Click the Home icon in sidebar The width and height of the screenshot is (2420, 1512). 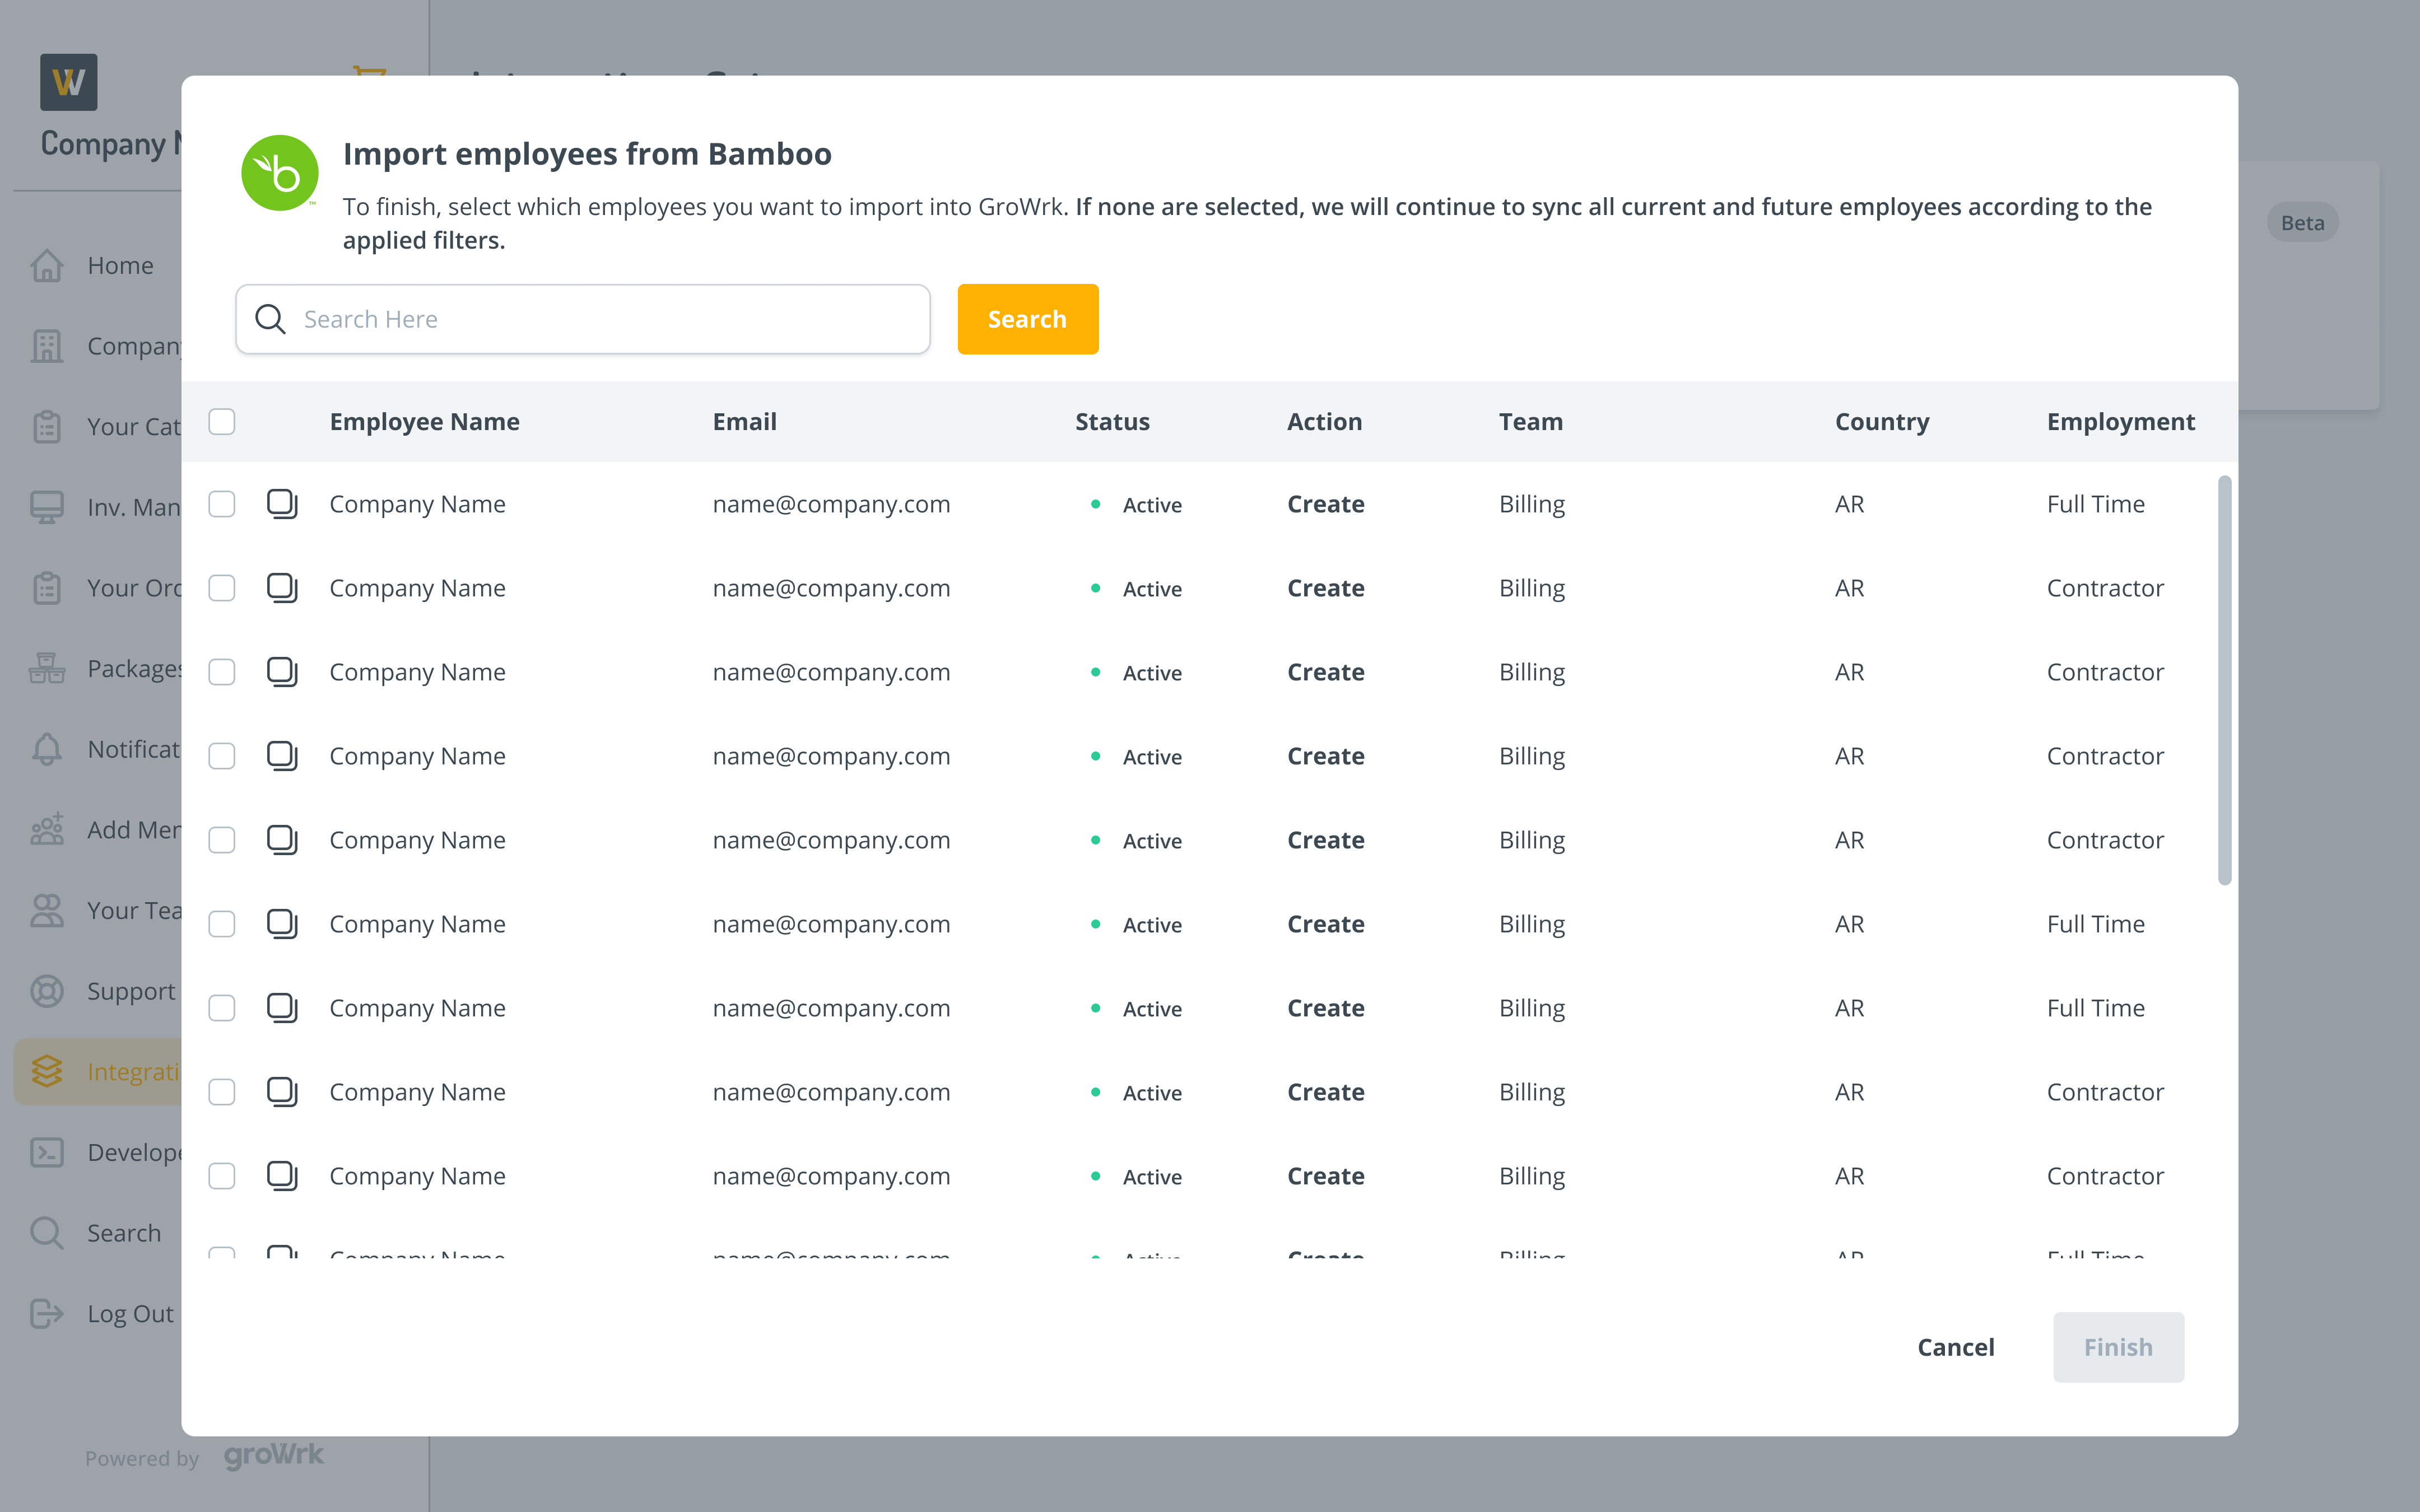(47, 265)
